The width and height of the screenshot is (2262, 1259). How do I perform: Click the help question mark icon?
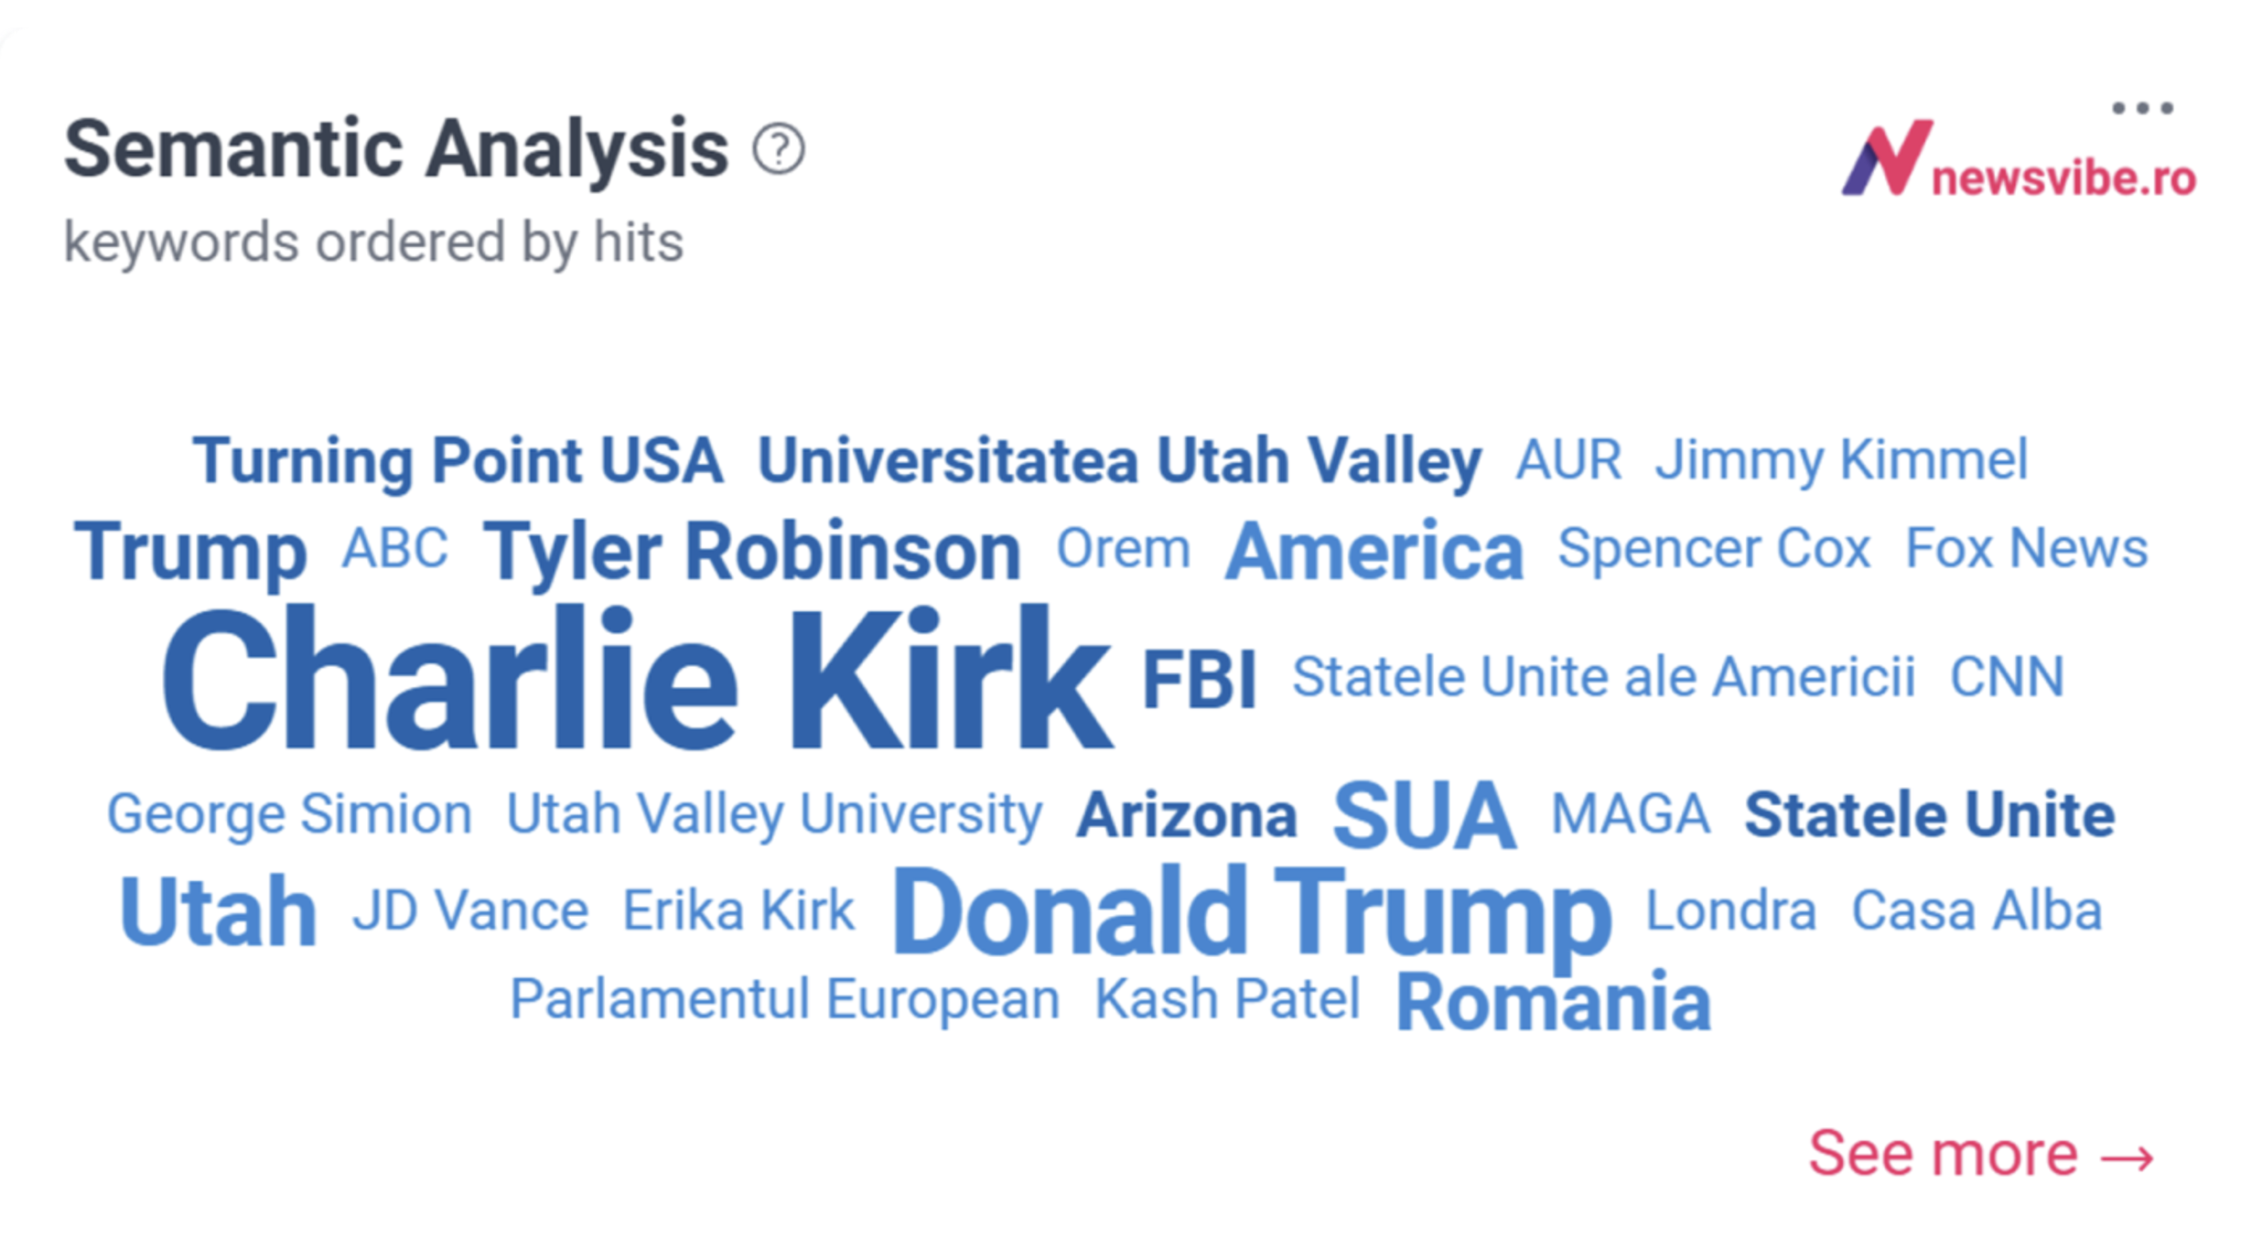pos(779,149)
